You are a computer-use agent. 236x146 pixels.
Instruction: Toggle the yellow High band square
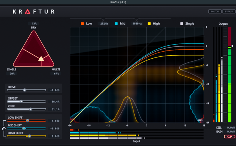149,24
